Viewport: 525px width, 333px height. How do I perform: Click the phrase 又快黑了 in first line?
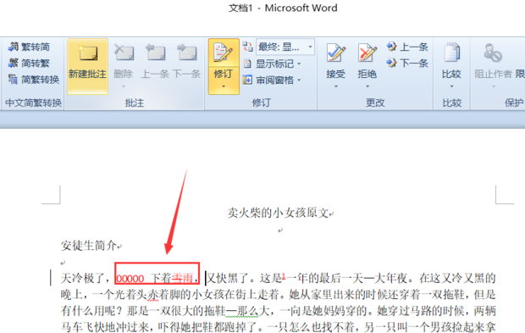coord(227,278)
